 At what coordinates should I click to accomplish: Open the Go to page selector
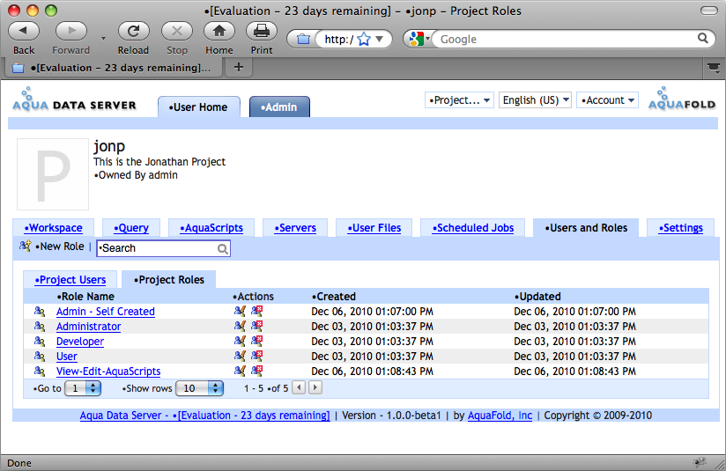click(83, 388)
